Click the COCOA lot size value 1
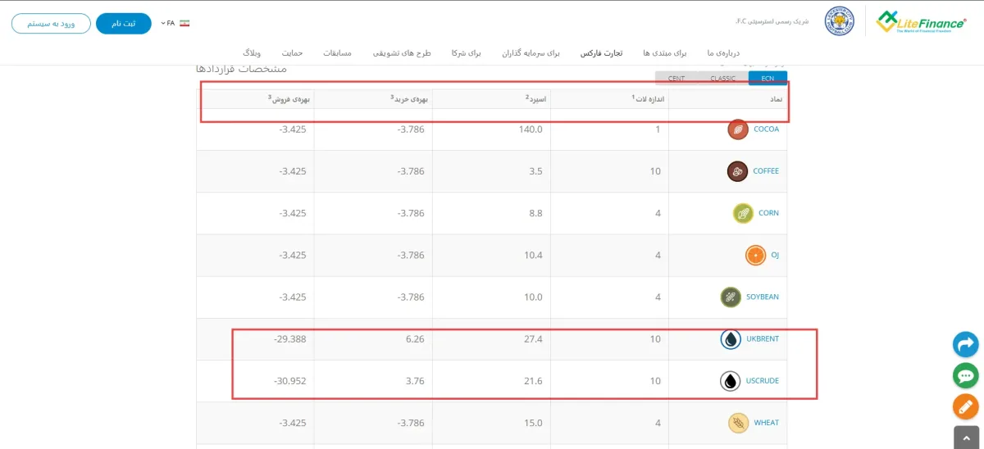984x449 pixels. click(658, 129)
